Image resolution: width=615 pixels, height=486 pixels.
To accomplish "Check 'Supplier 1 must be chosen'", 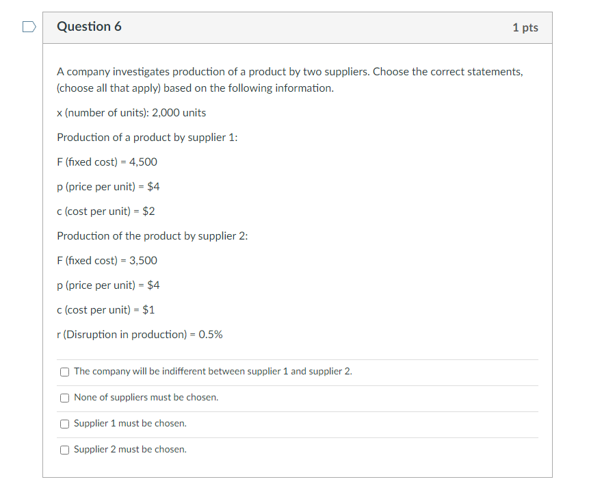I will coord(64,423).
